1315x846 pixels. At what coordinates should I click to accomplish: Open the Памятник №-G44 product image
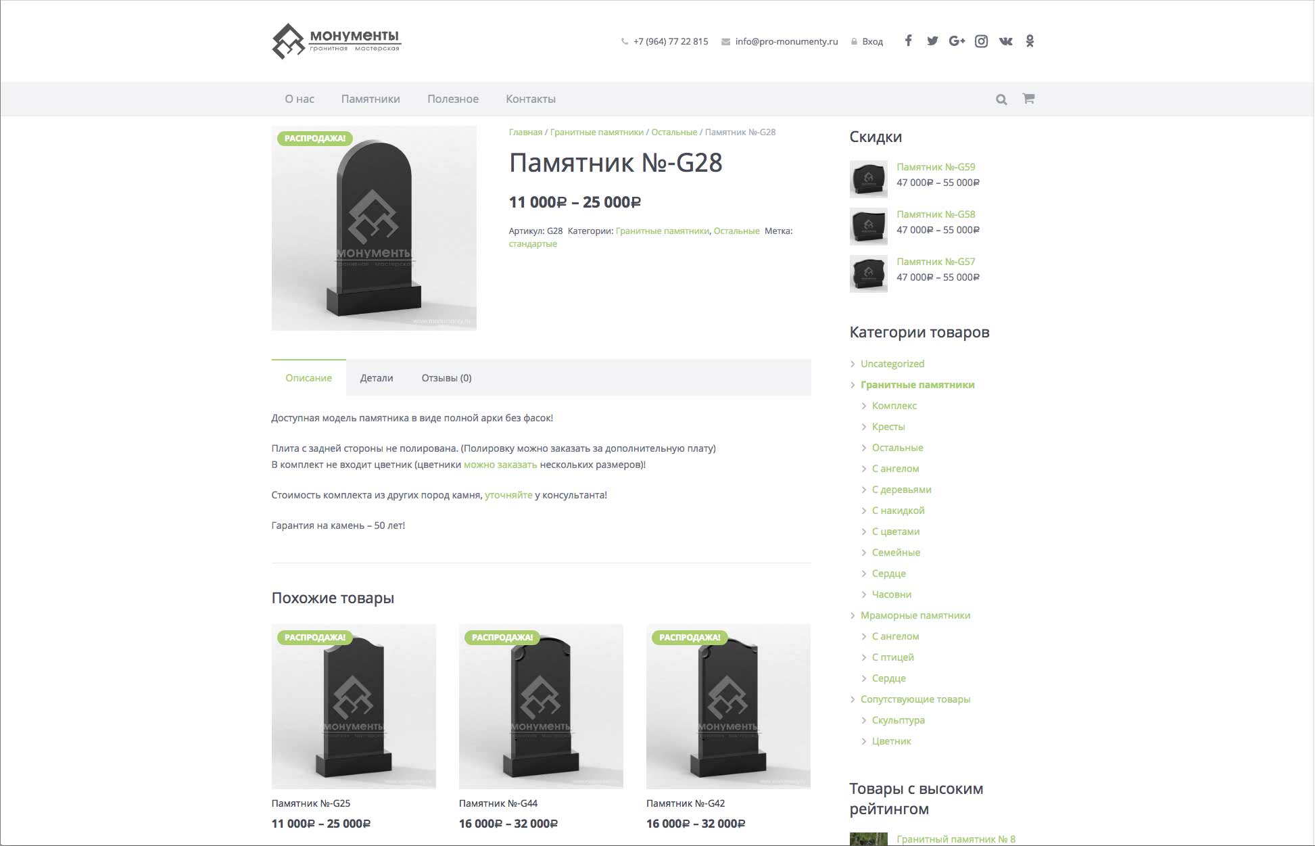coord(541,706)
